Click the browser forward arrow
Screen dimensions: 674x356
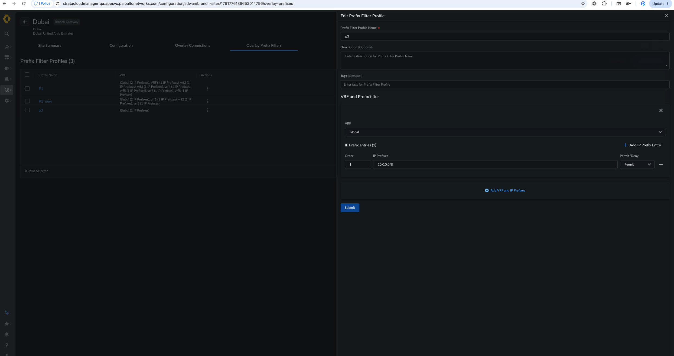[x=14, y=4]
